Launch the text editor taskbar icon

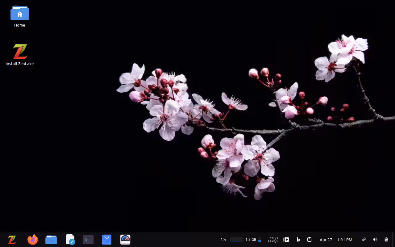click(70, 240)
